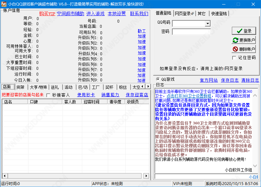The image size is (261, 187).
Task: Open the 大亨/特殊 tab
Action: (38, 87)
